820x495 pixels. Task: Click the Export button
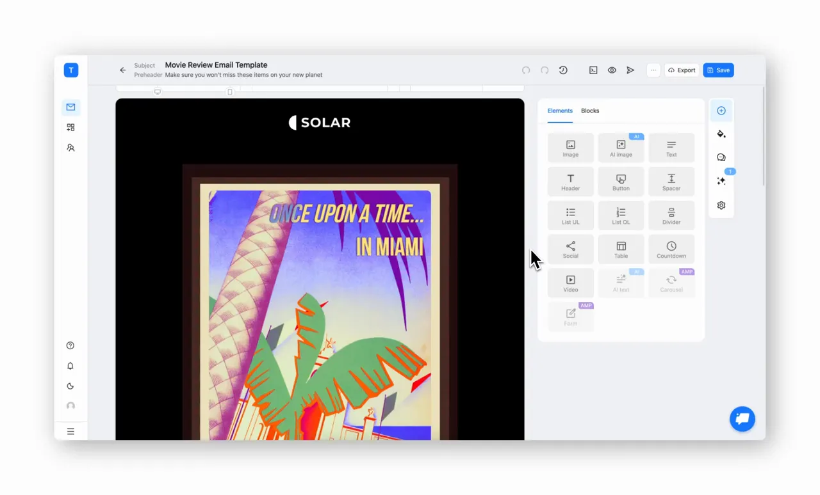(682, 70)
